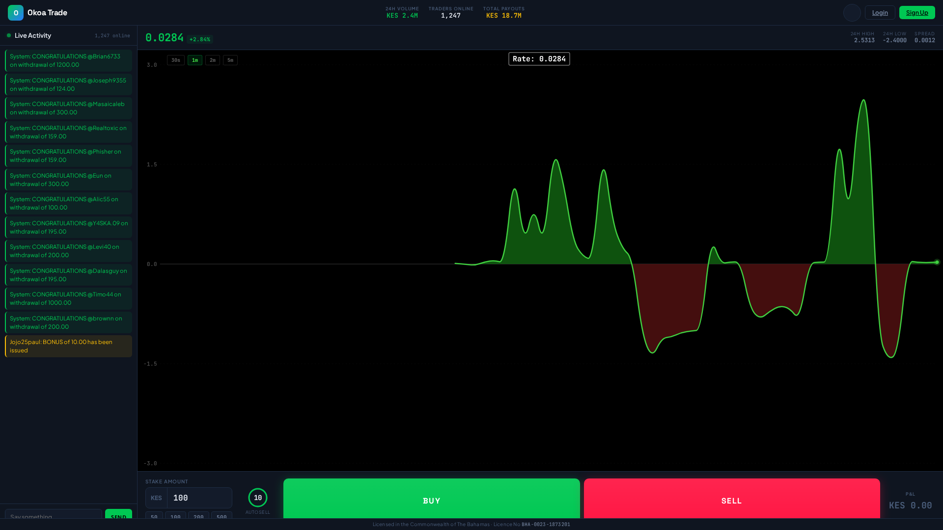Screen dimensions: 943x530
Task: Click the @Brian6733 withdrawal message
Action: point(68,60)
